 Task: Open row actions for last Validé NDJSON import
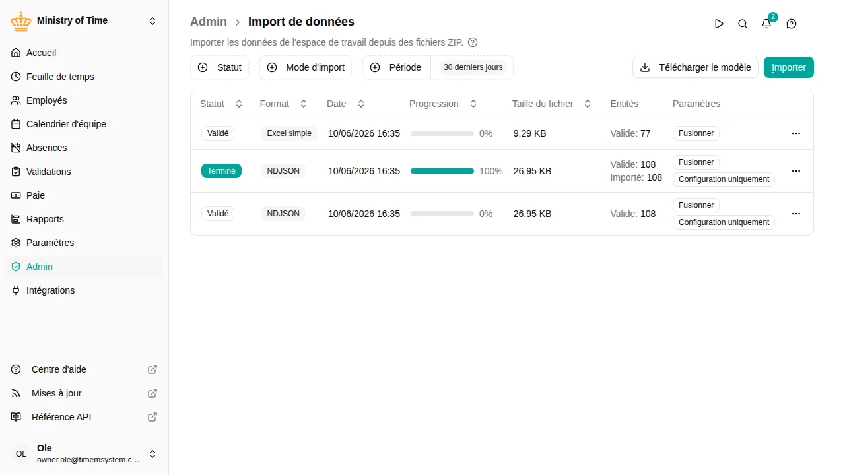pos(796,214)
